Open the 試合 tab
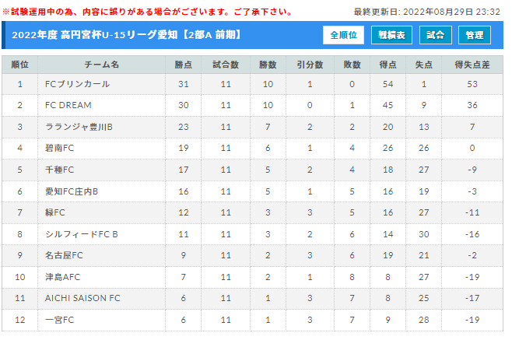 tap(435, 35)
